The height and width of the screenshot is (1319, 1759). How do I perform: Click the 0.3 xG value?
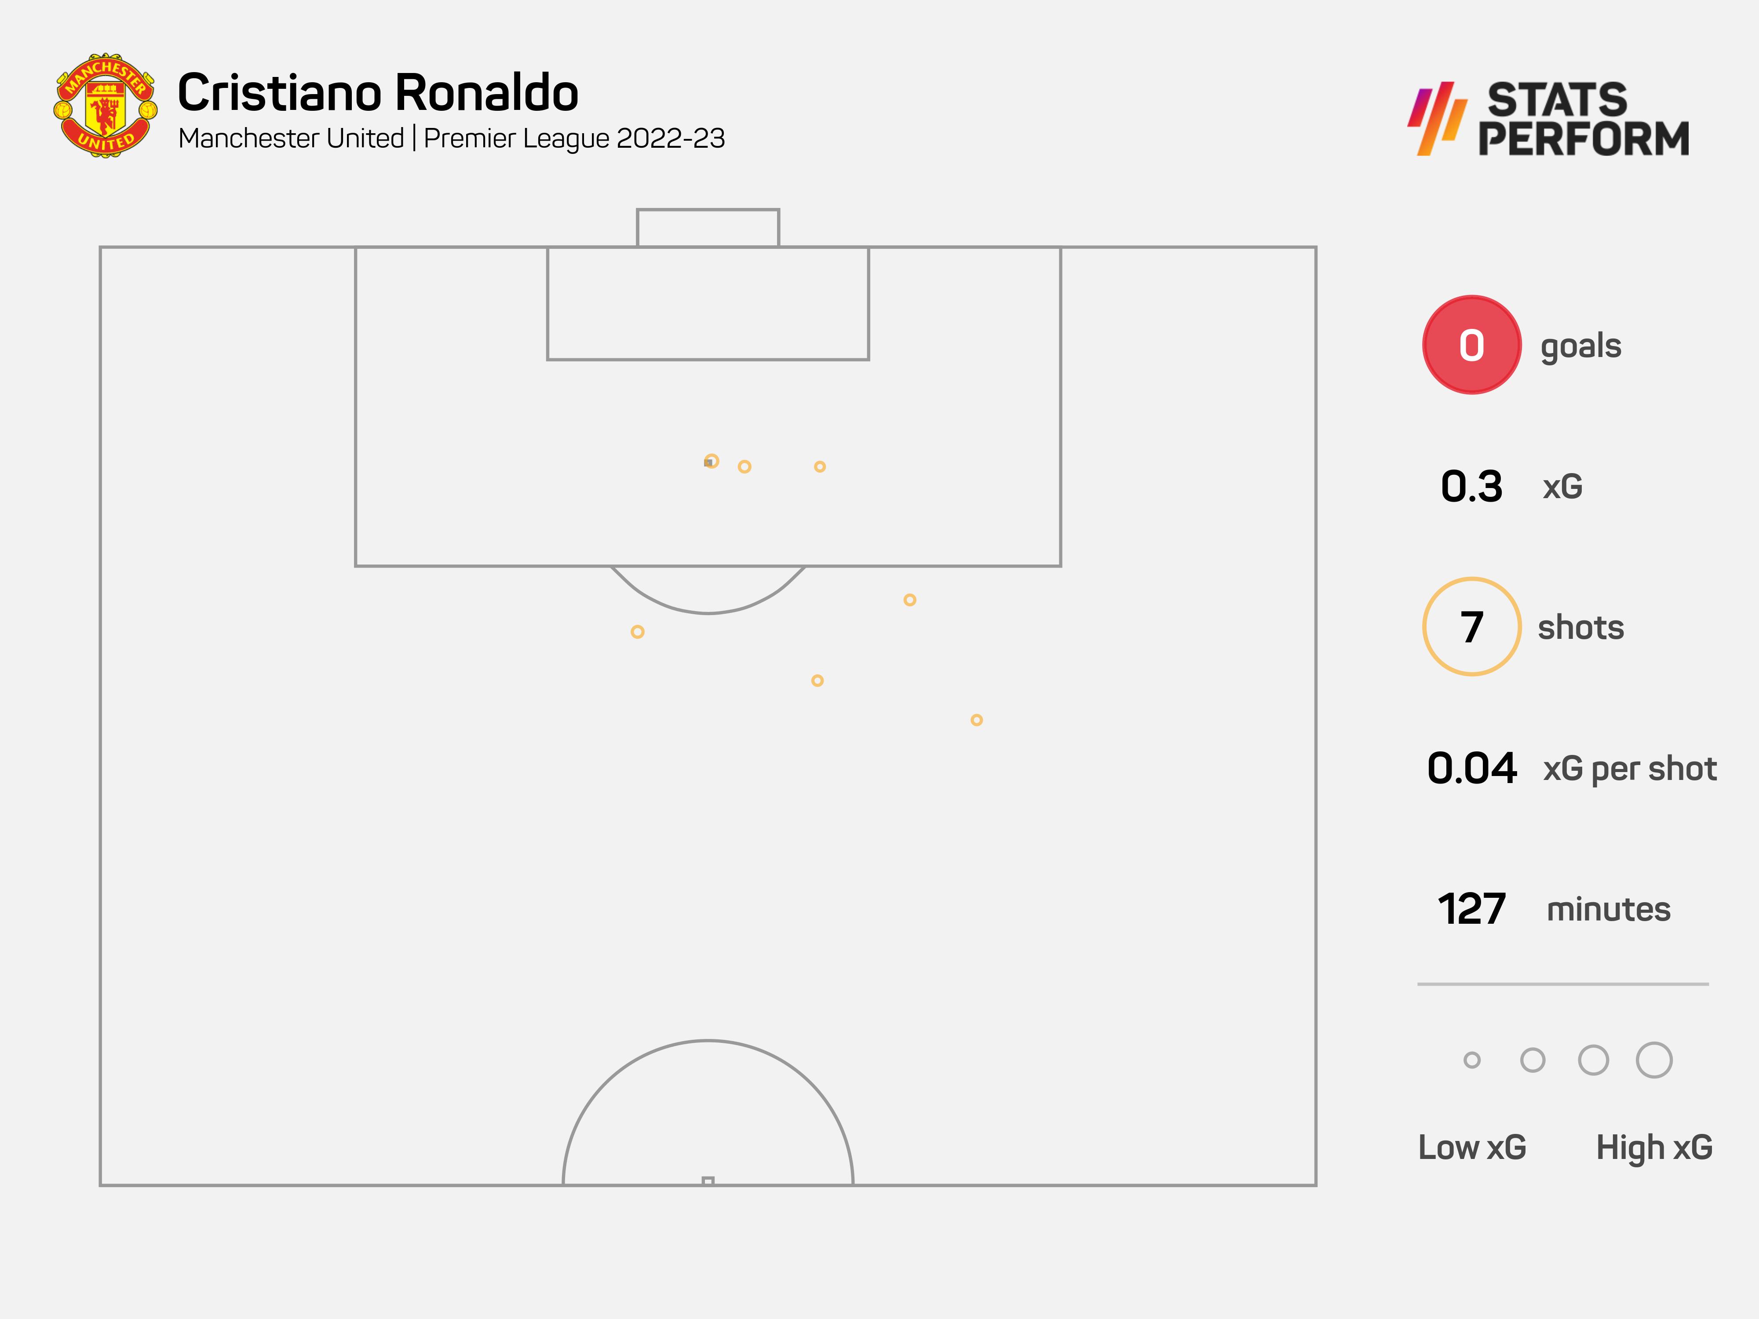1471,487
